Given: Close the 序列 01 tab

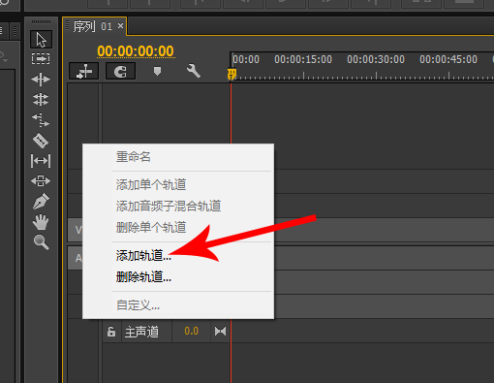Looking at the screenshot, I should [120, 25].
